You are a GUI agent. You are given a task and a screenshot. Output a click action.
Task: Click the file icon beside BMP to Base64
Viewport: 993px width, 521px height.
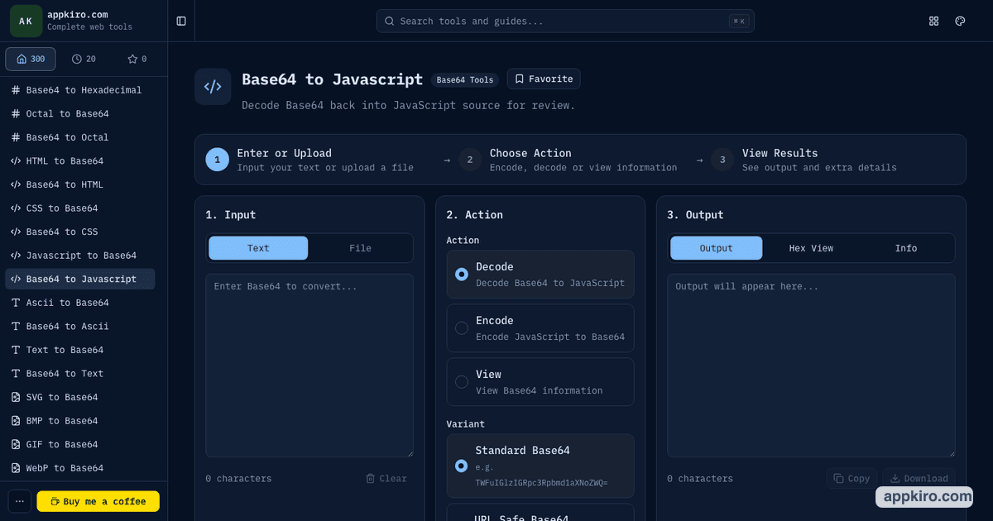pos(16,421)
